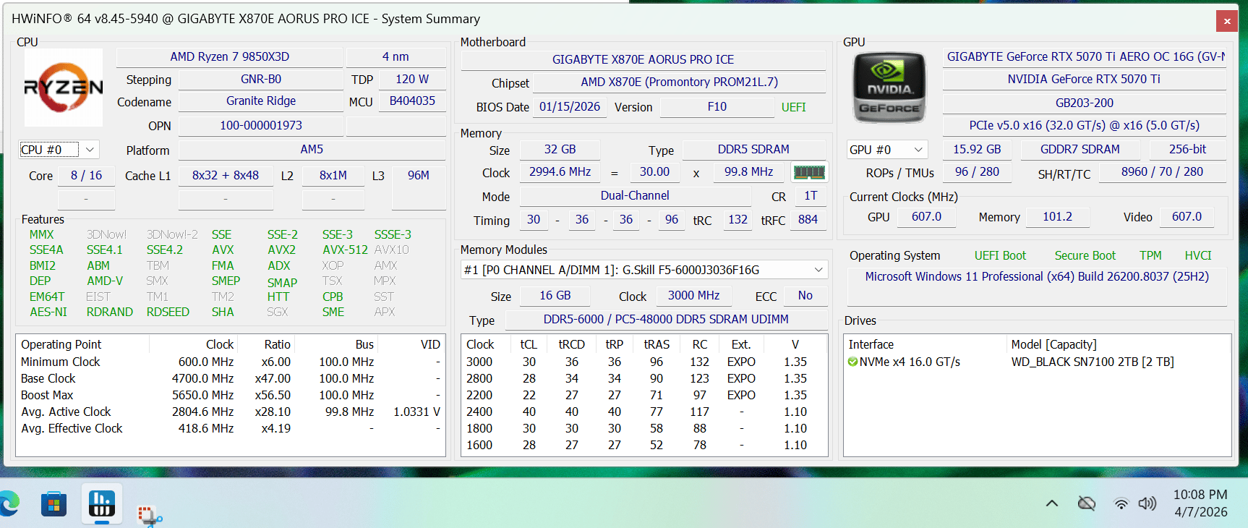Click the PCIe v5.0 x16 bus info field

click(1085, 125)
